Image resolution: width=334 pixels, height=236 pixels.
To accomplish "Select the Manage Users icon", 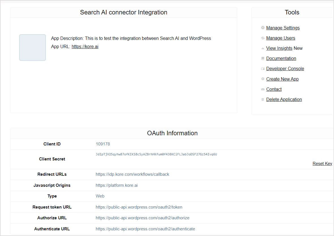I will (263, 38).
